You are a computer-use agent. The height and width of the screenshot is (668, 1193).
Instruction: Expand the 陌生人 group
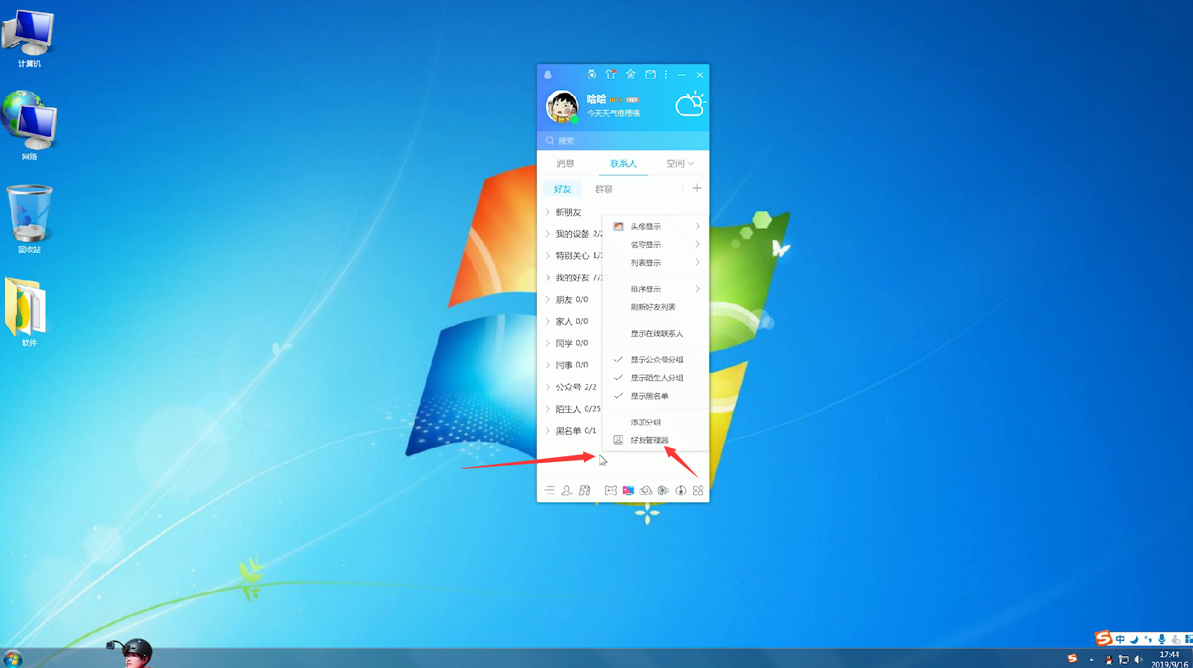pyautogui.click(x=573, y=409)
